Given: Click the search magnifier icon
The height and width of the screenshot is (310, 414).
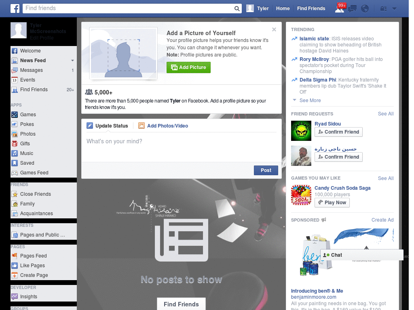Looking at the screenshot, I should coord(237,8).
